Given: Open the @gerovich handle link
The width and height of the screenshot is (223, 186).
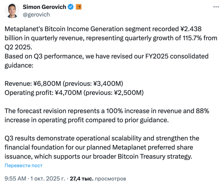Looking at the screenshot, I should 36,14.
